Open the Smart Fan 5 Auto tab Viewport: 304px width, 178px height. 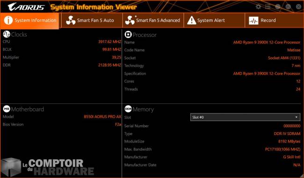point(92,21)
